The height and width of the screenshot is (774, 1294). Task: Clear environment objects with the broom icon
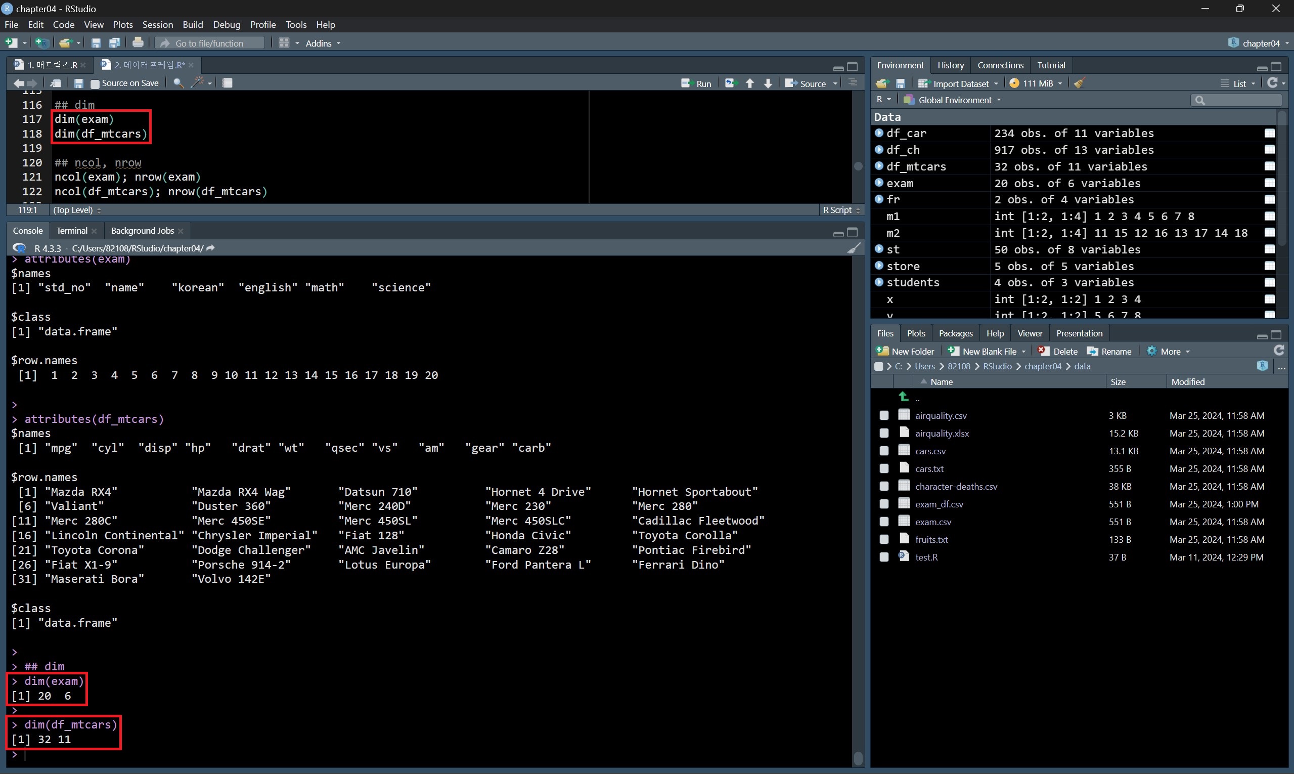pyautogui.click(x=1080, y=83)
